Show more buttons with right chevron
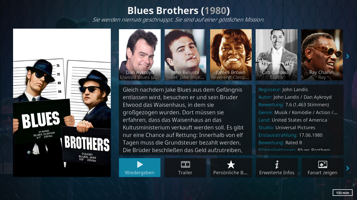357x200 pixels. (x=348, y=168)
